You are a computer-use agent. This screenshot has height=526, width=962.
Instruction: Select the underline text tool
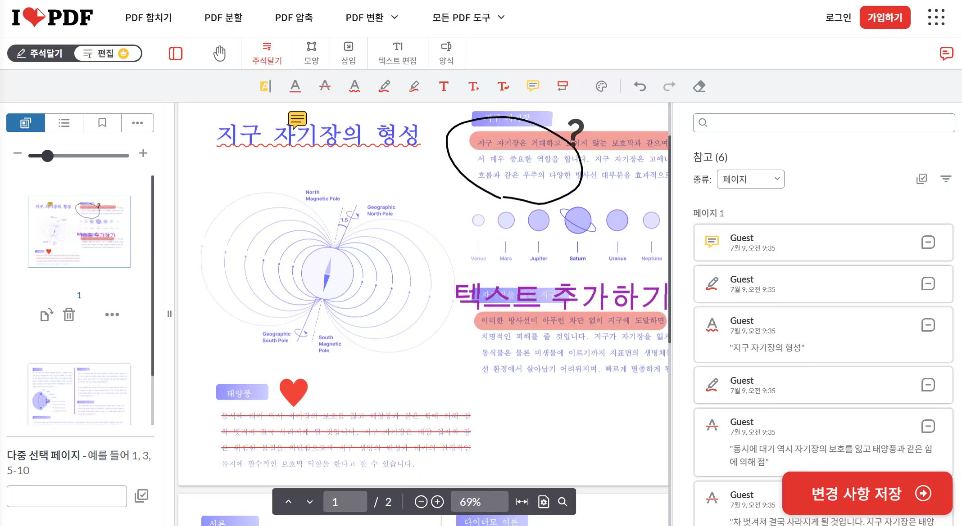[295, 86]
